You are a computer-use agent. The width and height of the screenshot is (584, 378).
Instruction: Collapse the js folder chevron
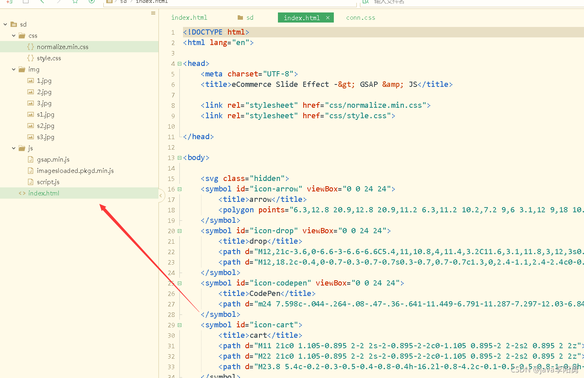coord(14,148)
